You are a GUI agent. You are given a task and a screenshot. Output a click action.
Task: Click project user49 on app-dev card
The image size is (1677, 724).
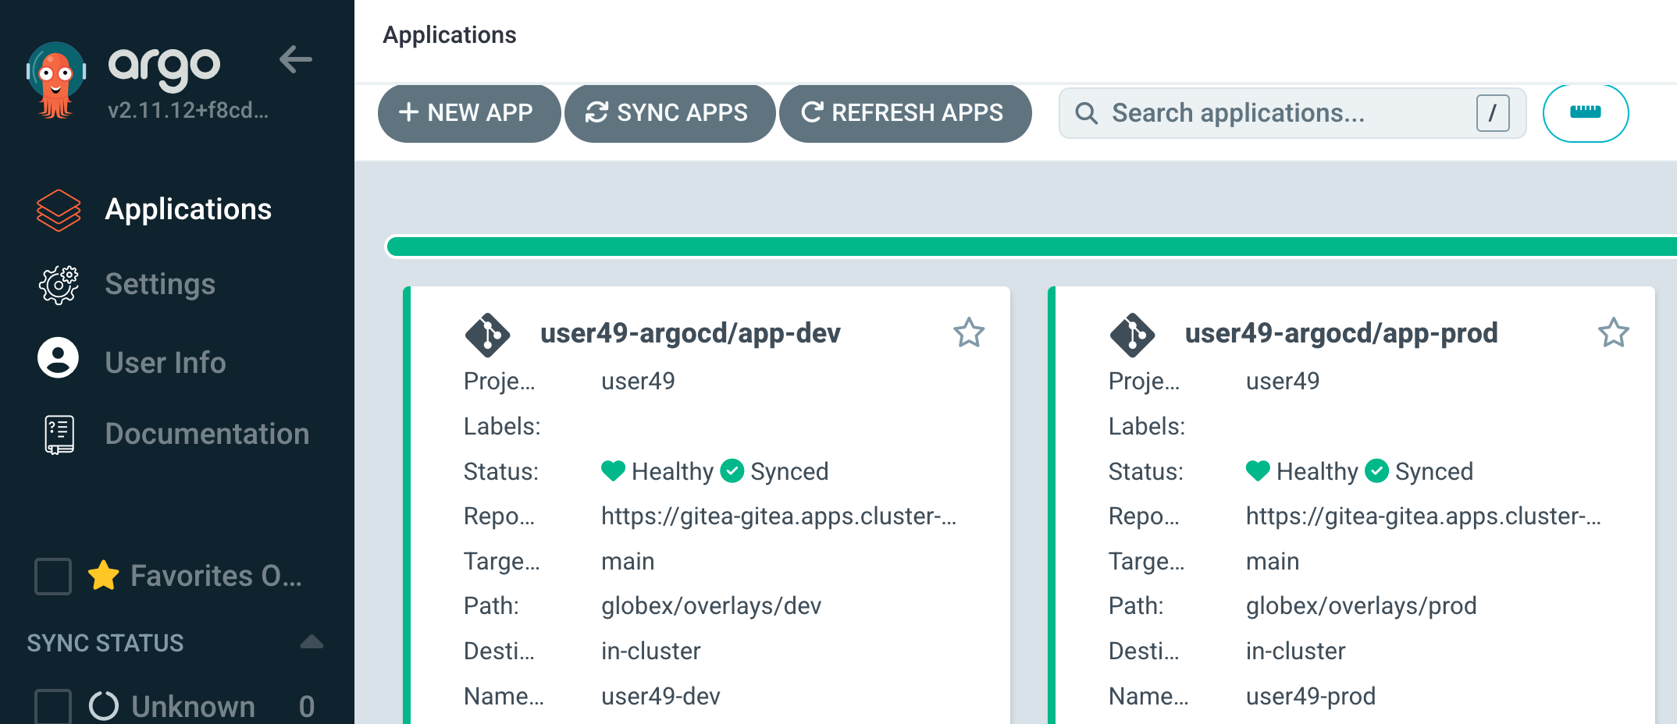(x=638, y=381)
